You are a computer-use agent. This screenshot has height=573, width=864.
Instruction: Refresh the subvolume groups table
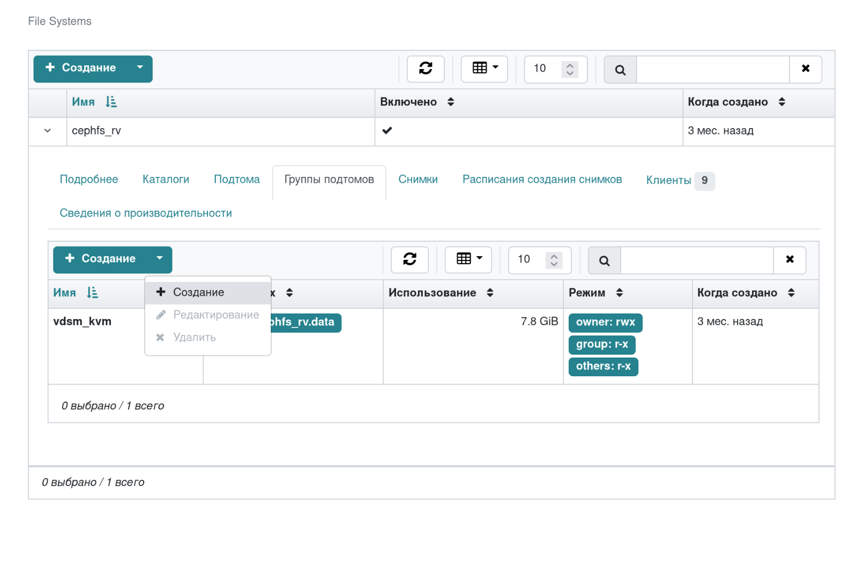[409, 259]
